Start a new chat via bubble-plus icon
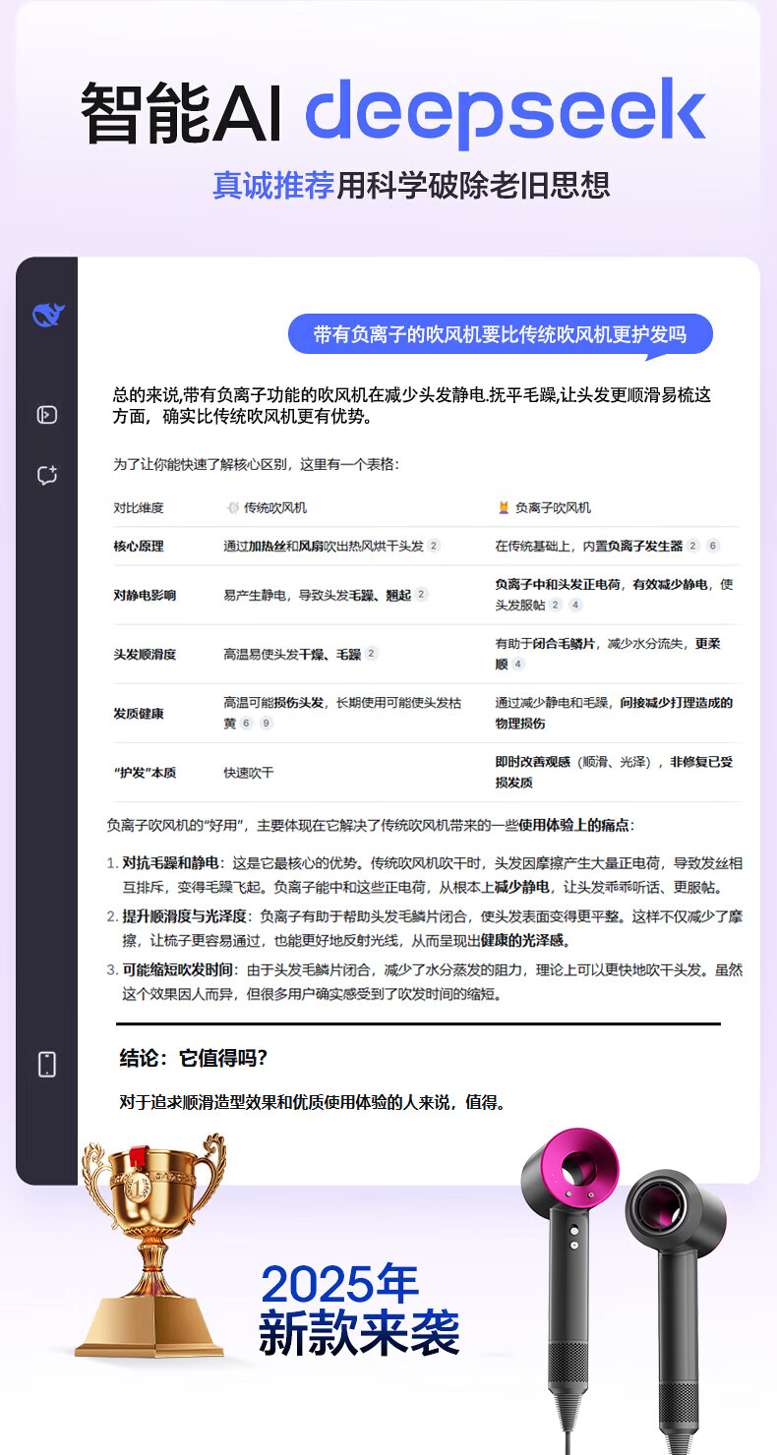777x1455 pixels. (47, 476)
